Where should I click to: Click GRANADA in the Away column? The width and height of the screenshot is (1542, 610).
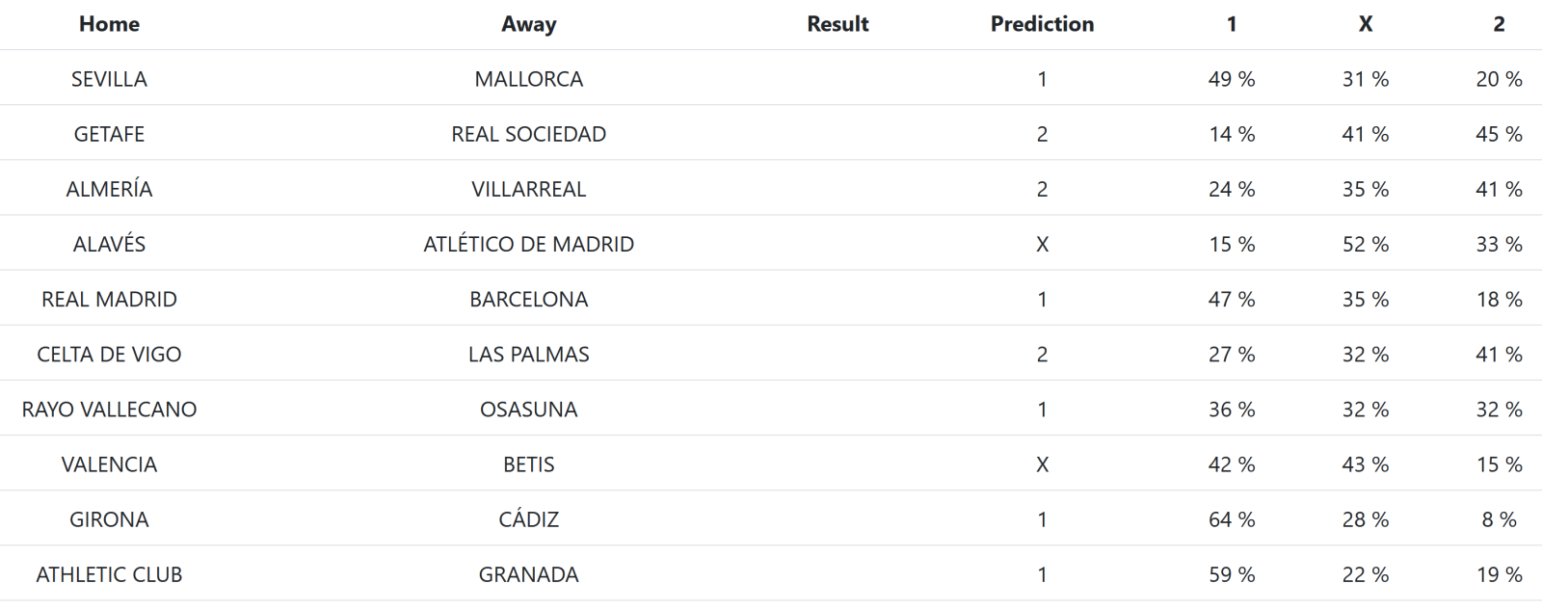(x=528, y=574)
